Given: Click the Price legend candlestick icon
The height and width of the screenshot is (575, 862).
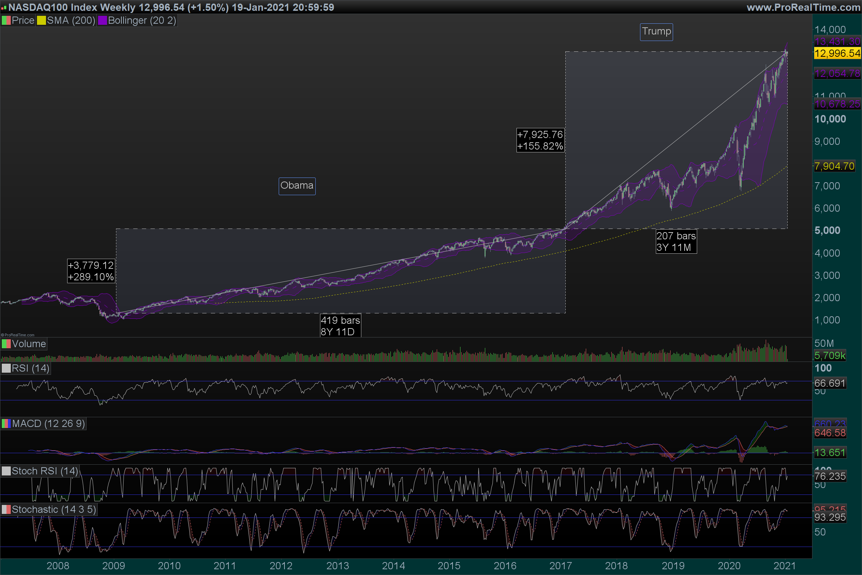Looking at the screenshot, I should (6, 20).
